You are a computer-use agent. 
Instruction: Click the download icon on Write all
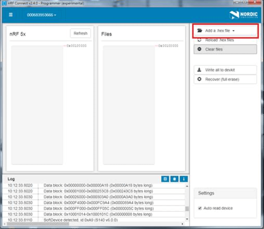click(199, 70)
